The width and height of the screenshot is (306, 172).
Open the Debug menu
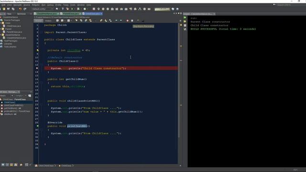(50, 5)
